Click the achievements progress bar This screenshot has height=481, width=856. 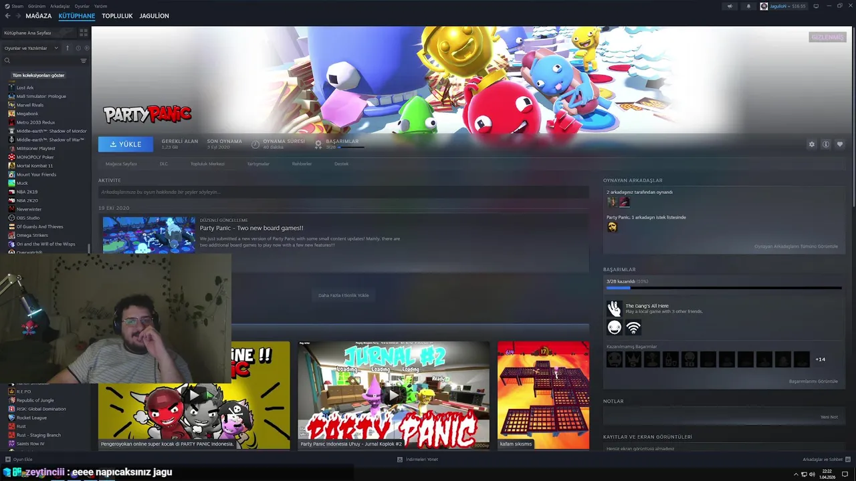tap(724, 288)
